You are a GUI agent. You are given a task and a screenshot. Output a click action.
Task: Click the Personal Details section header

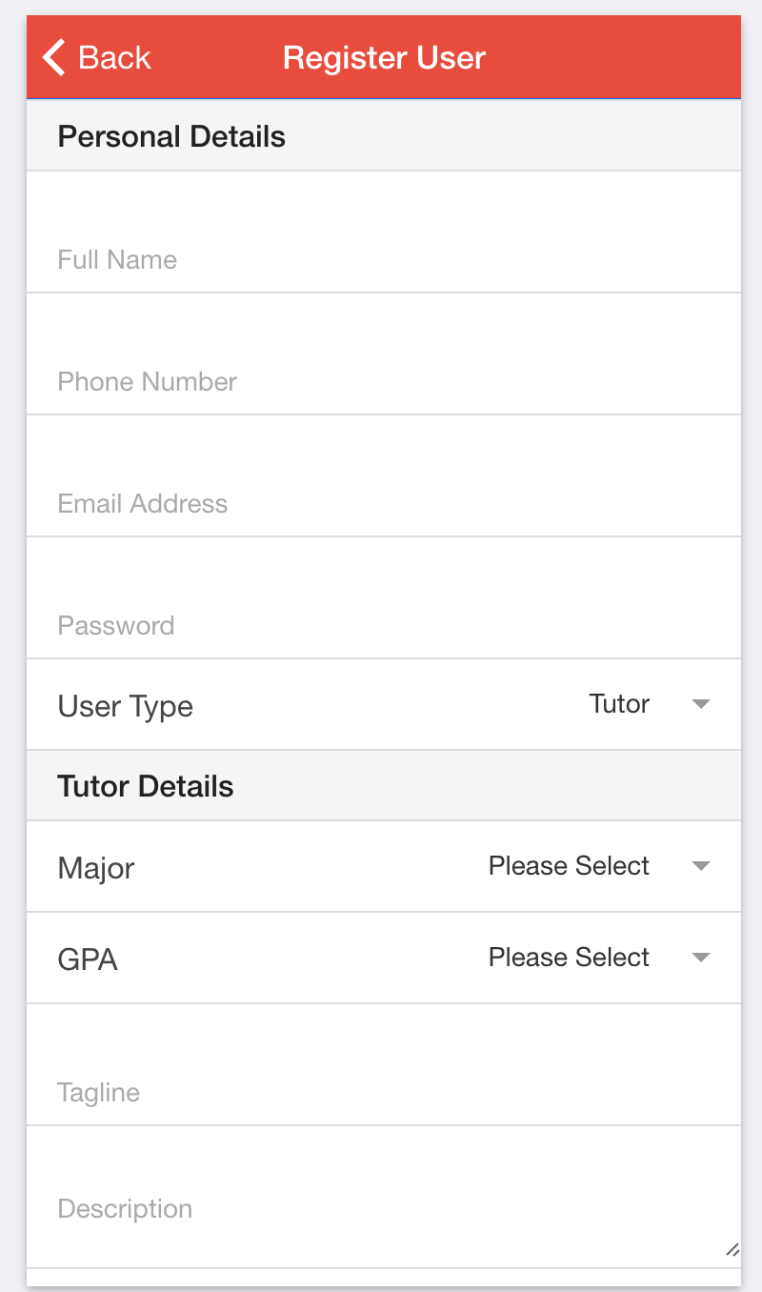coord(171,136)
